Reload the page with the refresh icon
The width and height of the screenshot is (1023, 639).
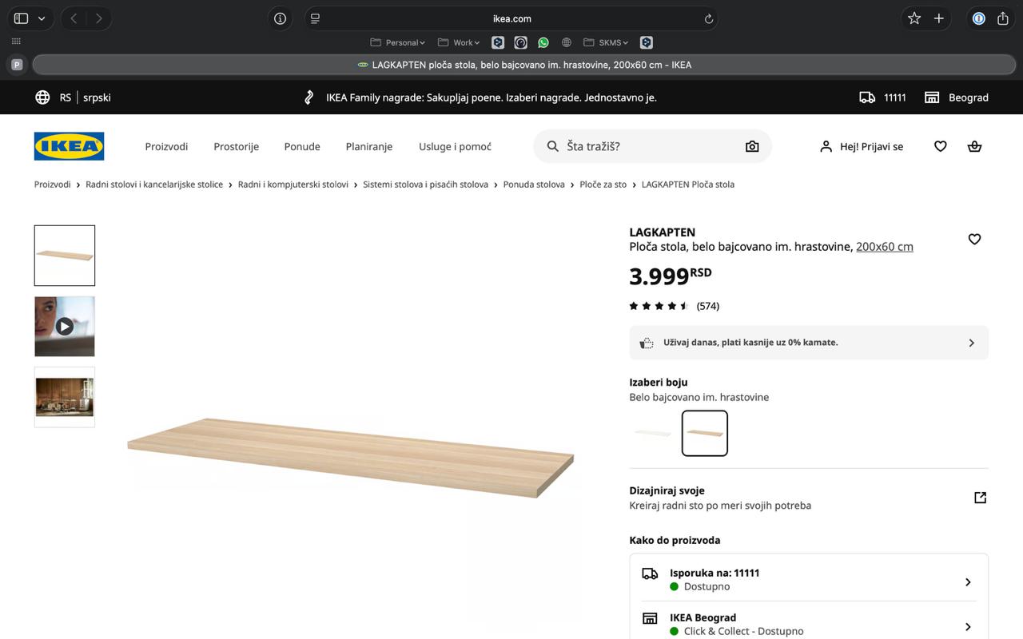(x=708, y=18)
